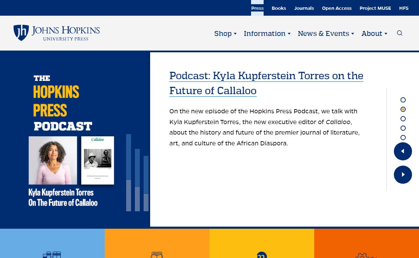Screen dimensions: 419x258
Task: Open the site search magnifier icon
Action: [400, 33]
